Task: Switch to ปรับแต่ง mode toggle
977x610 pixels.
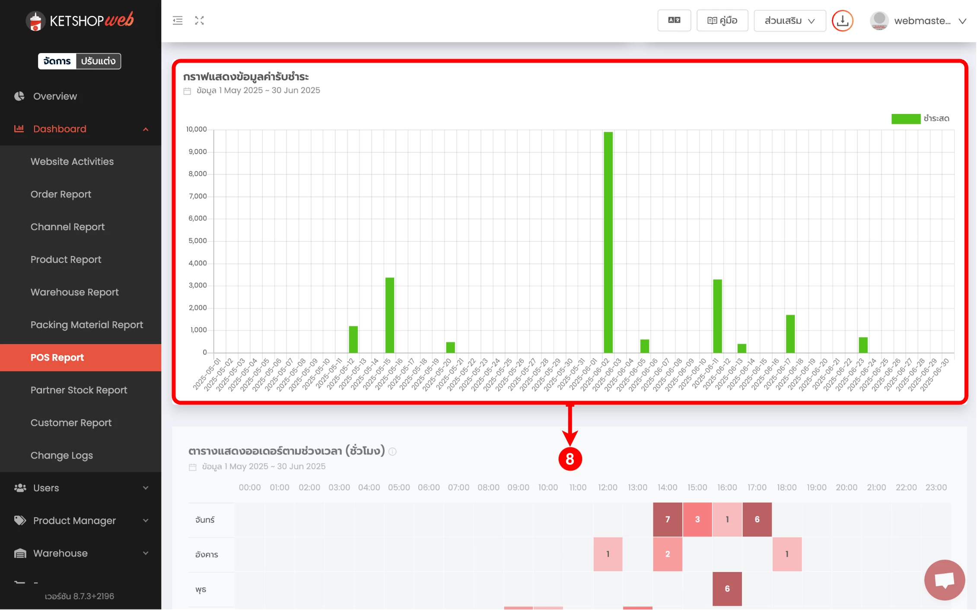Action: pyautogui.click(x=99, y=61)
